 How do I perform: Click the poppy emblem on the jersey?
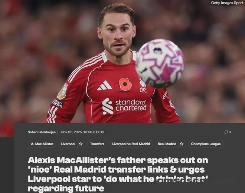click(125, 84)
